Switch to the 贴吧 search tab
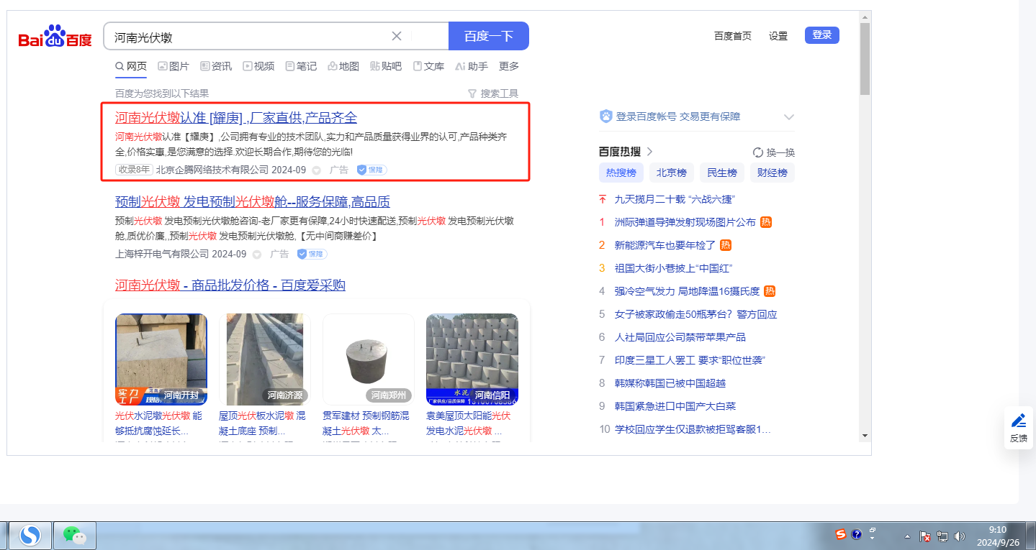This screenshot has width=1036, height=550. coord(386,66)
